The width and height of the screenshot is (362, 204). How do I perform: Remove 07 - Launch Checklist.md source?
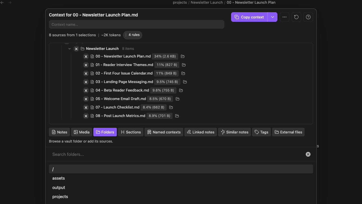click(86, 107)
